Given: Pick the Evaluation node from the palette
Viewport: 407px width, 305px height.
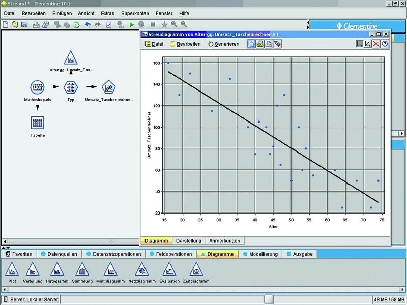Looking at the screenshot, I should (x=169, y=269).
